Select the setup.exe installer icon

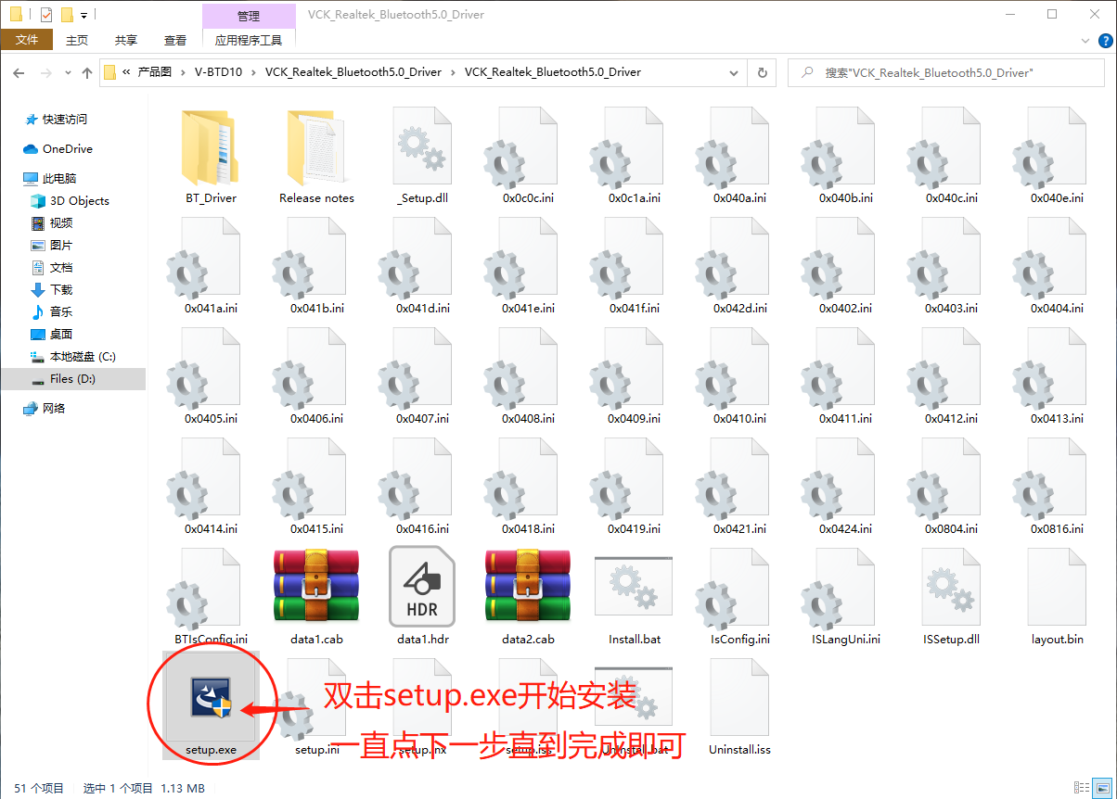[x=211, y=697]
